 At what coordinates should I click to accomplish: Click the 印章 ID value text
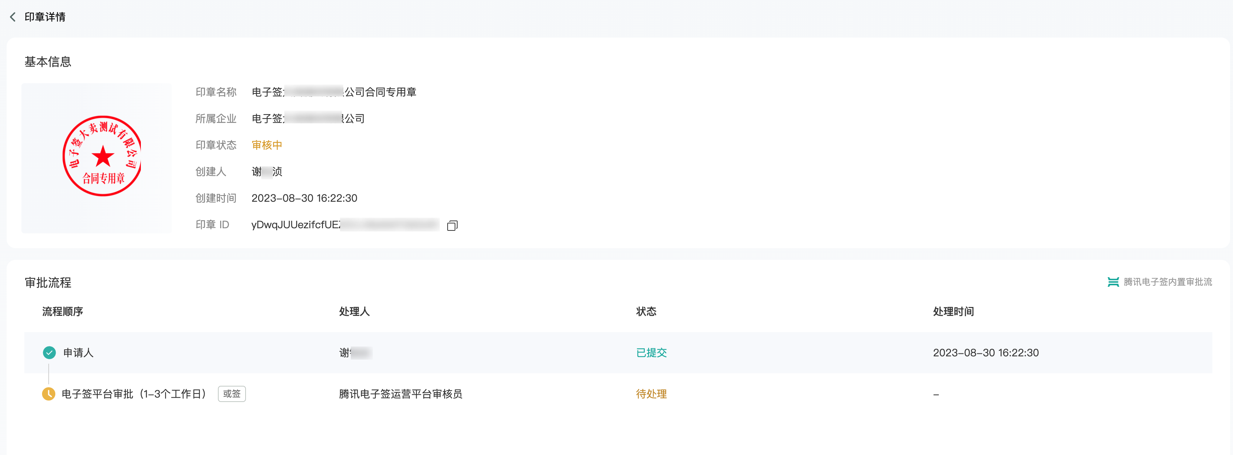click(x=345, y=225)
